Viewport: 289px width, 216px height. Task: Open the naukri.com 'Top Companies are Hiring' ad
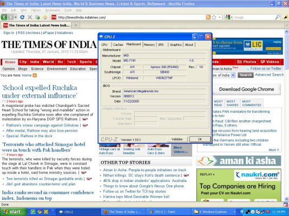pos(239,185)
